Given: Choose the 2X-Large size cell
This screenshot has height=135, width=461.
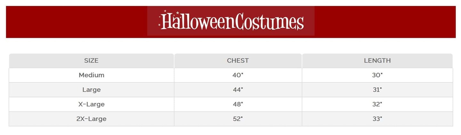Looking at the screenshot, I should pos(91,119).
